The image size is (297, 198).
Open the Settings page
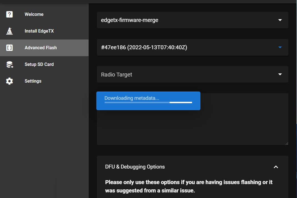(x=44, y=81)
